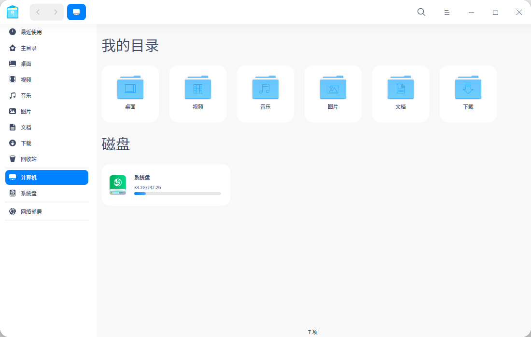The image size is (531, 337).
Task: Click the back navigation arrow
Action: click(x=38, y=12)
